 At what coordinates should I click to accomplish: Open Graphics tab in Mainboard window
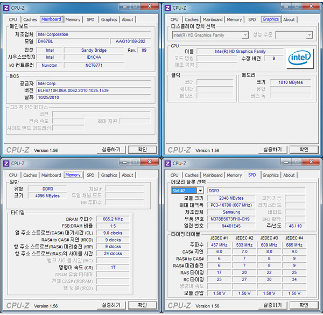[109, 19]
